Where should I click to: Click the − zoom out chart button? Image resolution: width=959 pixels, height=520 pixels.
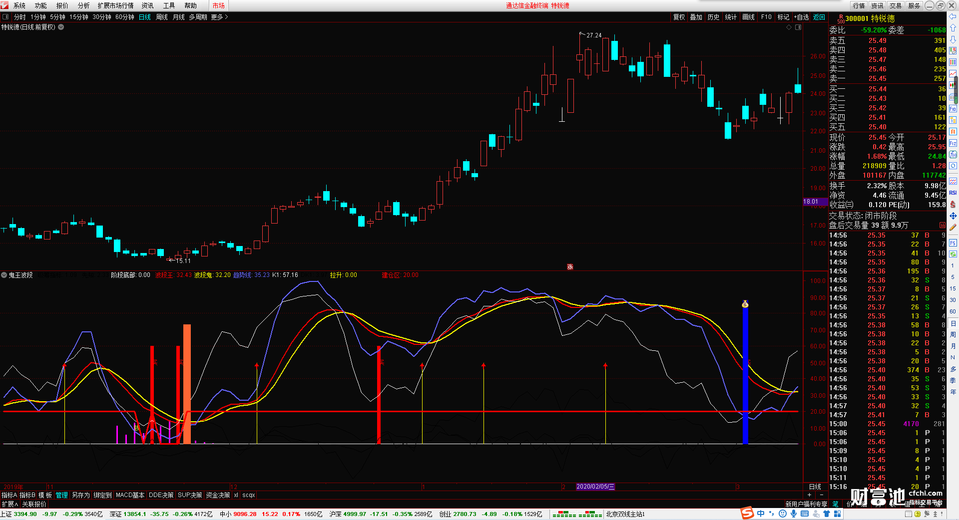[822, 495]
